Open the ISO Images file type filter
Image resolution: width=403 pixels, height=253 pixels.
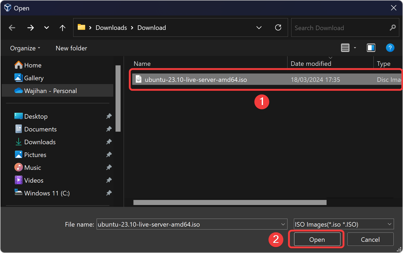344,224
